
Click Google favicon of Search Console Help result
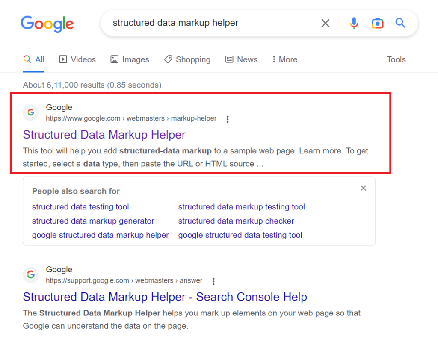click(31, 275)
